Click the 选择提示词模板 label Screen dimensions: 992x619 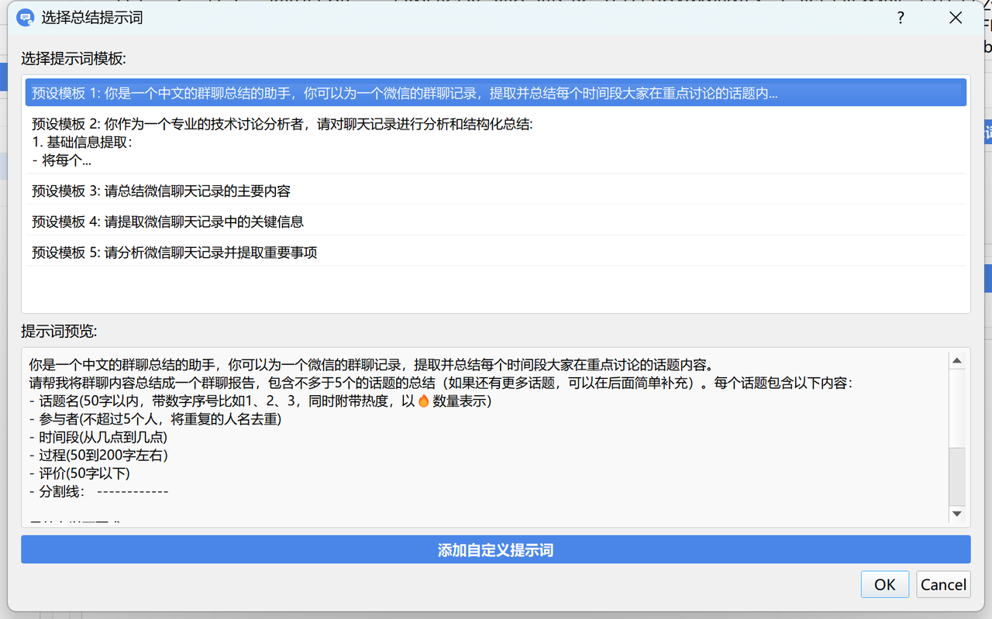tap(74, 59)
